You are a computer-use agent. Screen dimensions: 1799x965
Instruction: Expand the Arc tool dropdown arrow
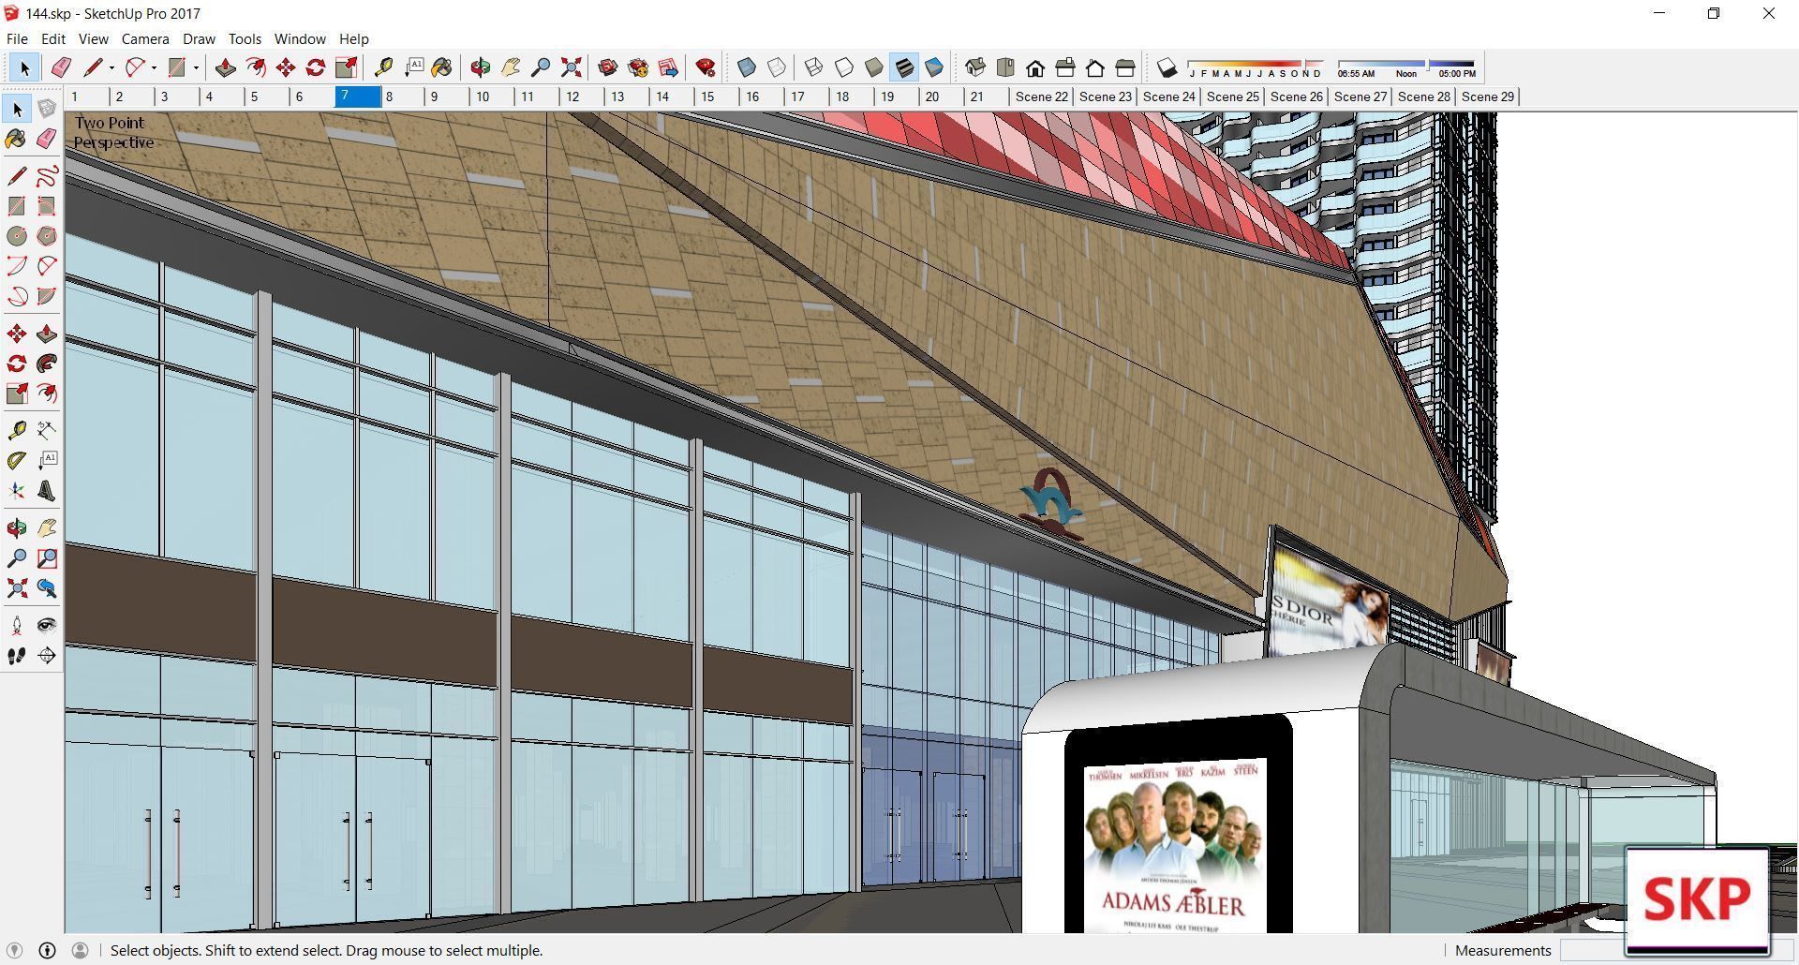coord(154,67)
